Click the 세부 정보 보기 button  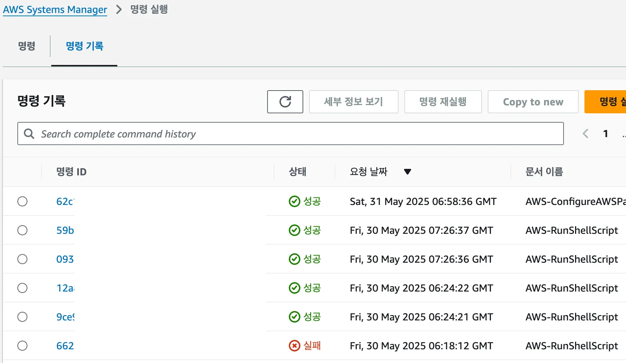(x=353, y=102)
